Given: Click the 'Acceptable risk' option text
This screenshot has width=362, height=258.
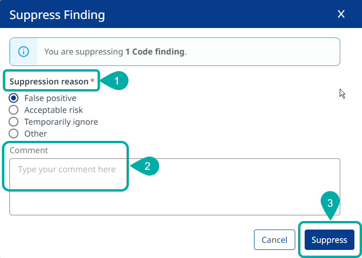Looking at the screenshot, I should point(54,110).
